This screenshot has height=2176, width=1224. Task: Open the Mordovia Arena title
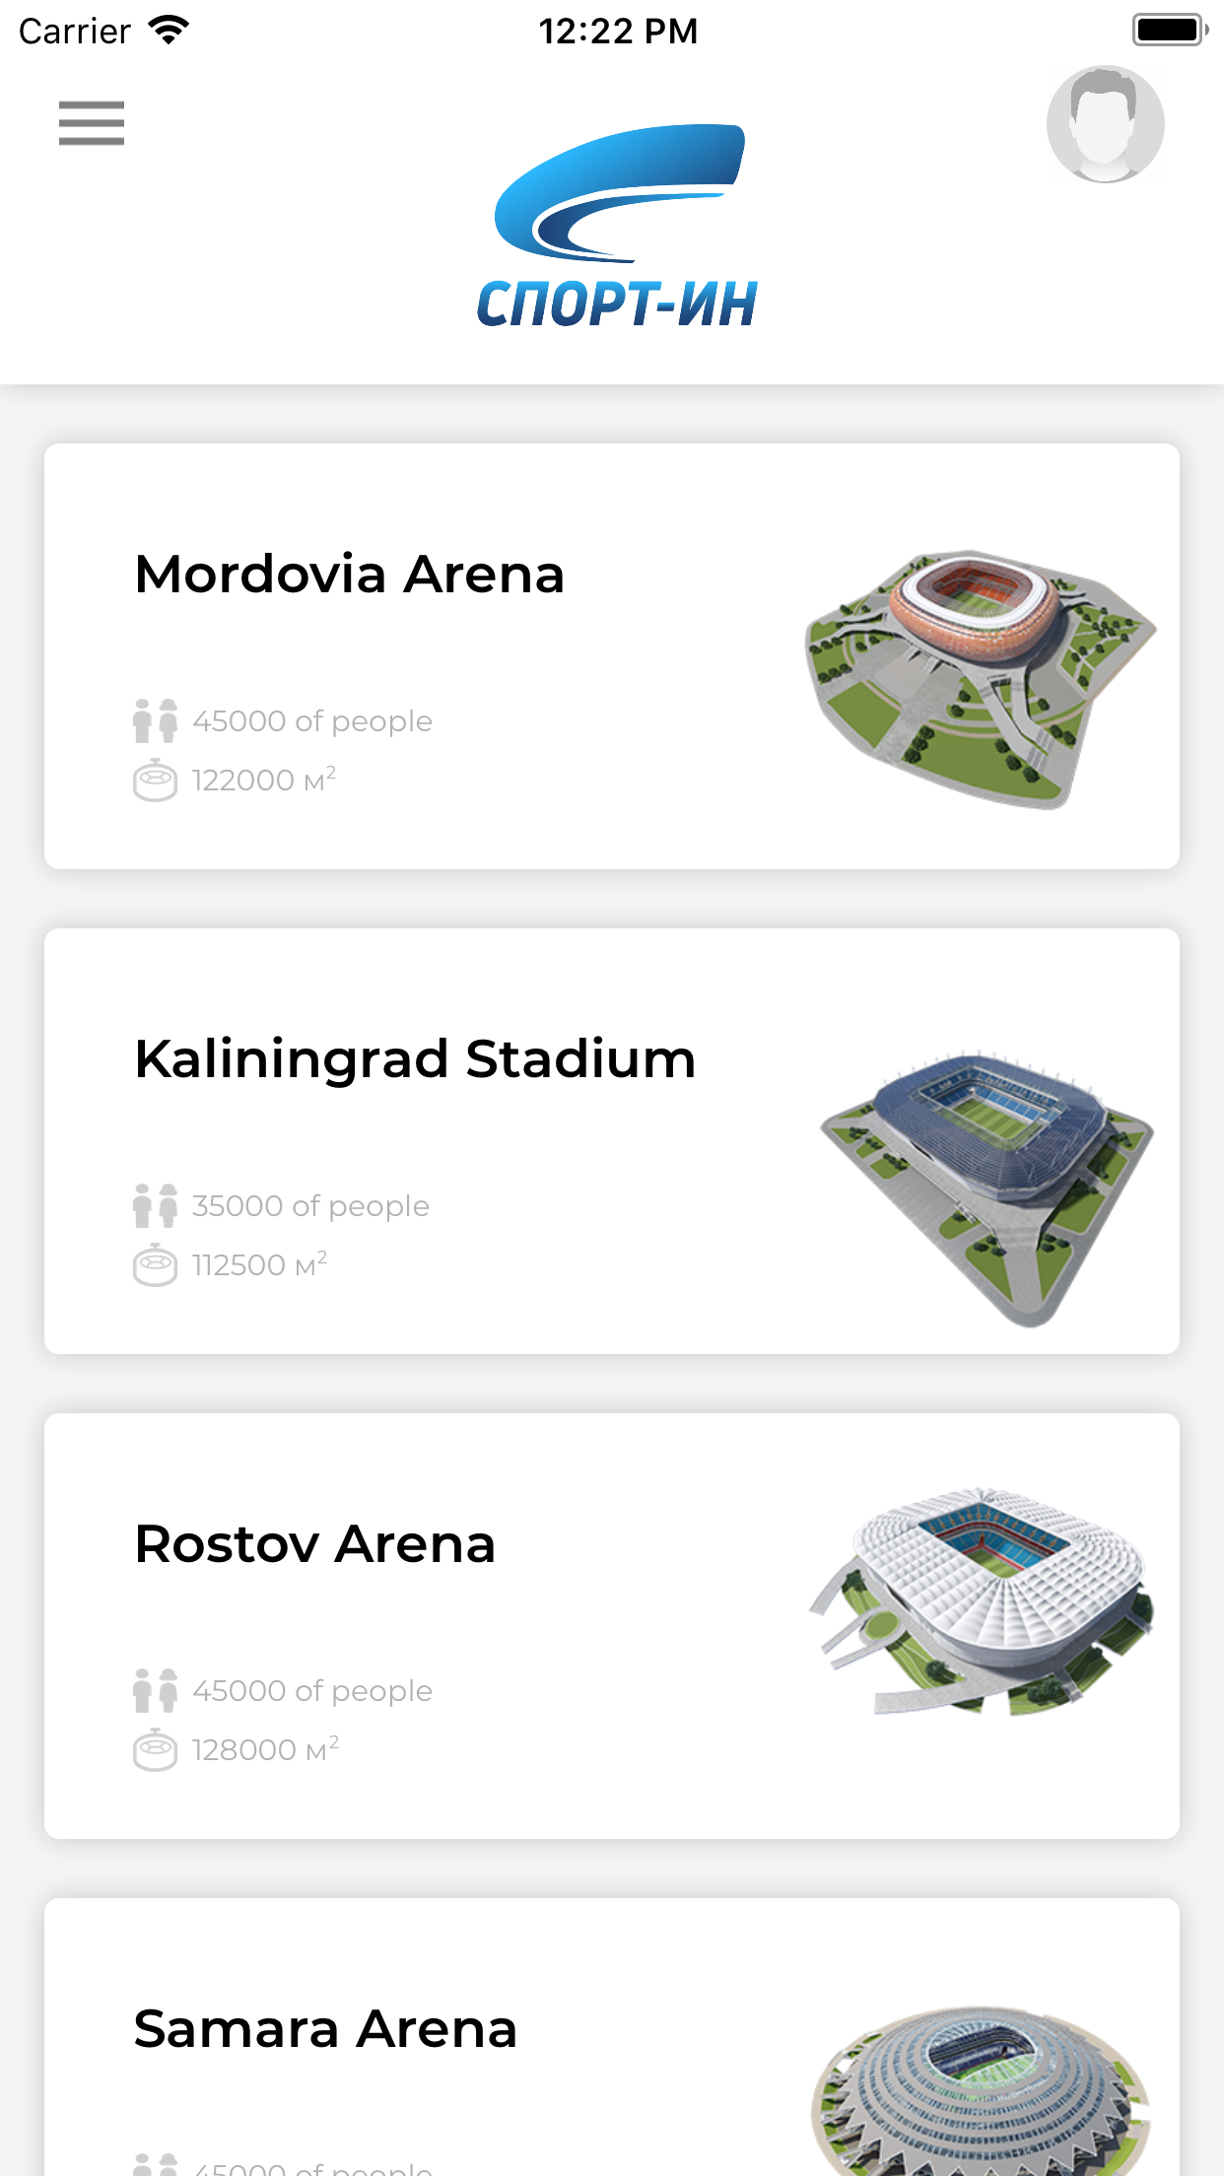click(x=350, y=575)
